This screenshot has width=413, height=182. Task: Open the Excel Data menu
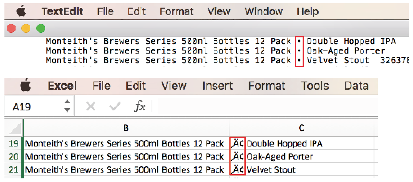[x=356, y=86]
